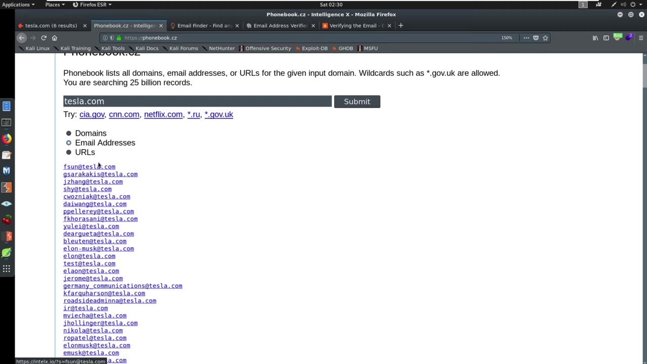647x364 pixels.
Task: Open elon-musk@tesla.com email link
Action: pos(99,249)
